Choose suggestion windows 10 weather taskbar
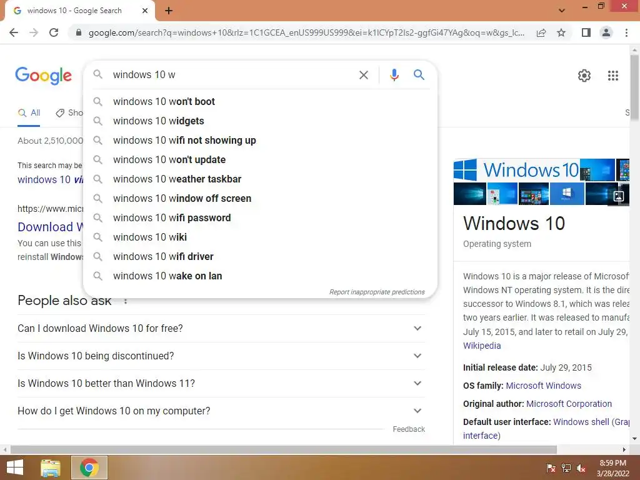Image resolution: width=640 pixels, height=480 pixels. [x=260, y=179]
